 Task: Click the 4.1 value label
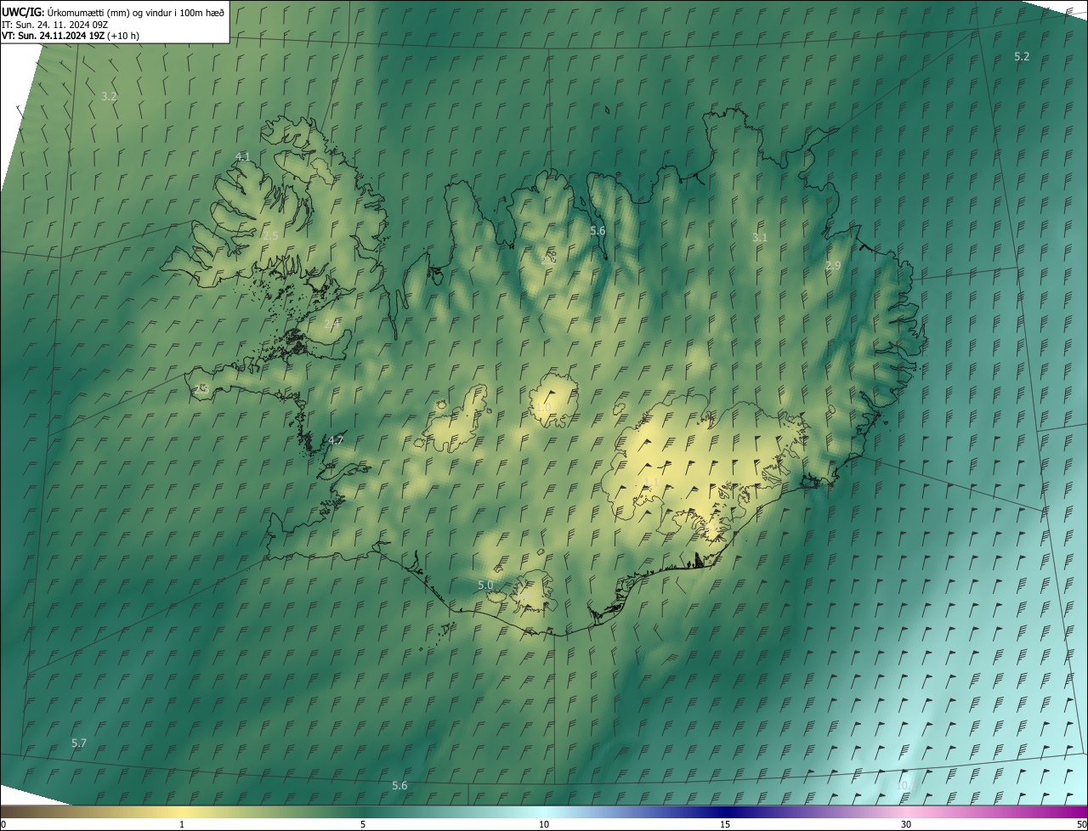[242, 156]
